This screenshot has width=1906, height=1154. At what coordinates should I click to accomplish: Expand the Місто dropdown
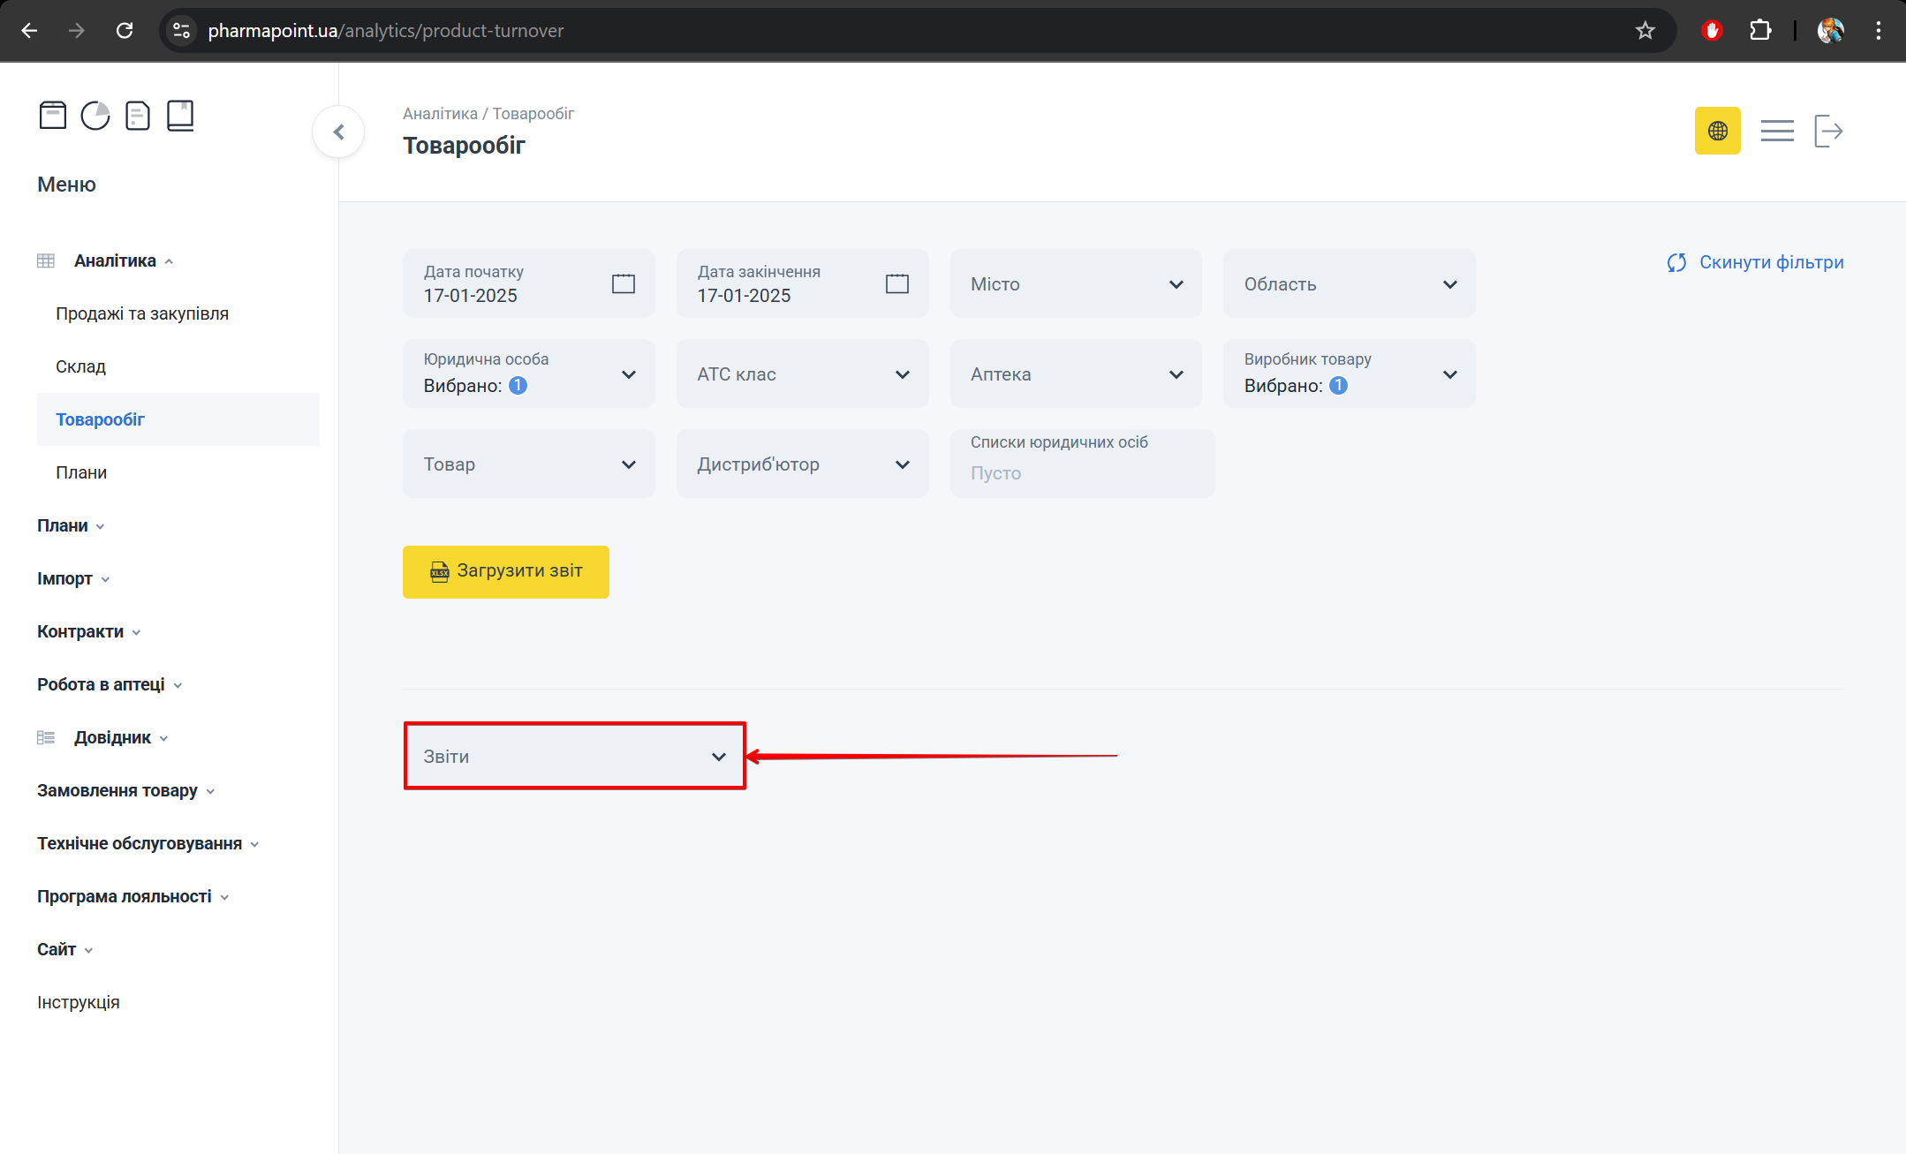[x=1075, y=284]
